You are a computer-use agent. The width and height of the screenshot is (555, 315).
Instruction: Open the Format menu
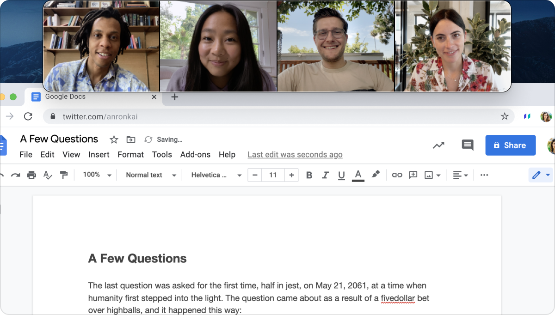[131, 155]
